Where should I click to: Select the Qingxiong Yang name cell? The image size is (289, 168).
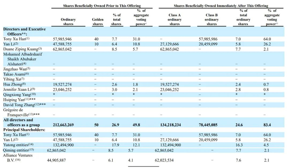(x=19, y=94)
